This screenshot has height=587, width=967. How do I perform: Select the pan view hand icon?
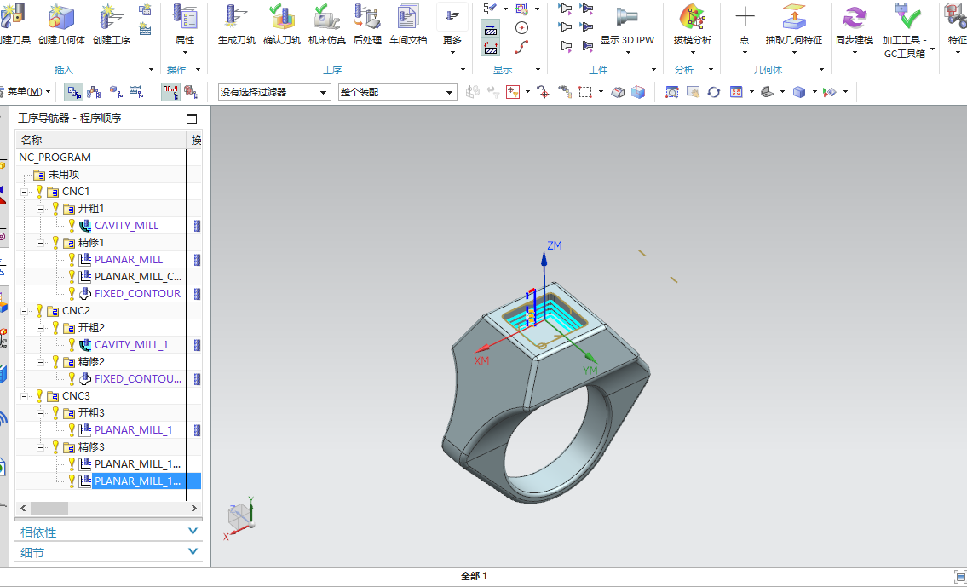(x=693, y=93)
